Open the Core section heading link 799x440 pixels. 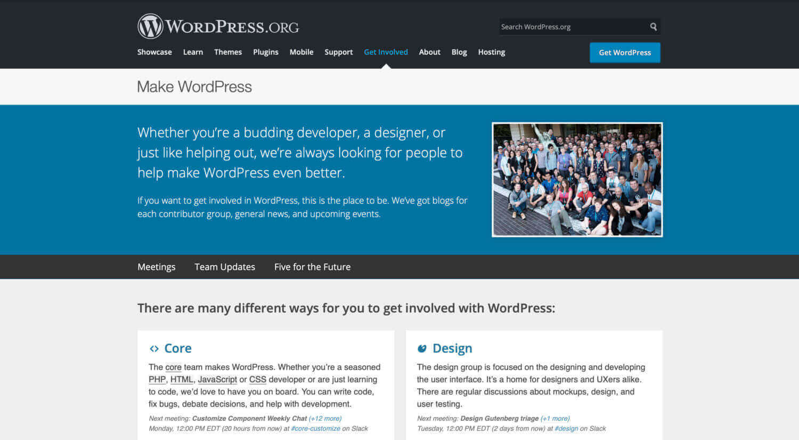coord(178,348)
